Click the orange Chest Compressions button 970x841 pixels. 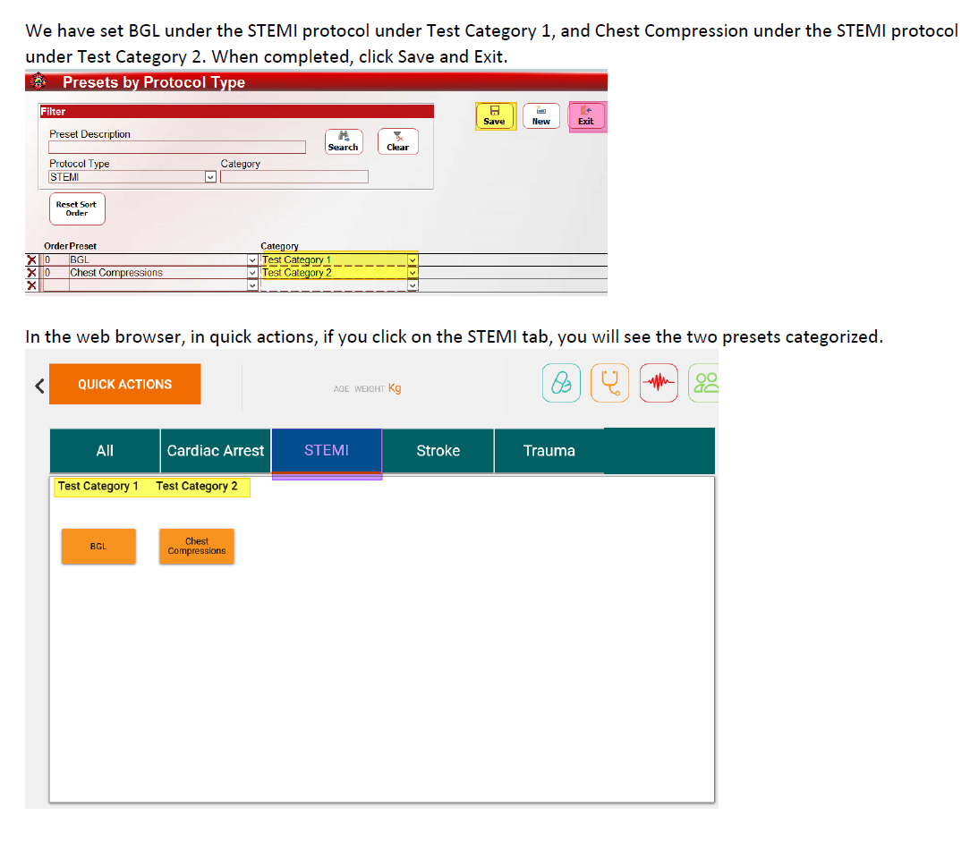click(x=197, y=546)
